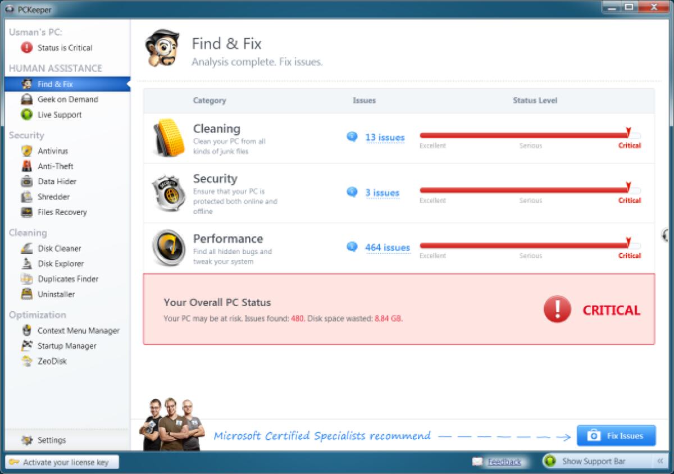This screenshot has height=474, width=674.
Task: Click the Performance info bubble icon
Action: 351,246
